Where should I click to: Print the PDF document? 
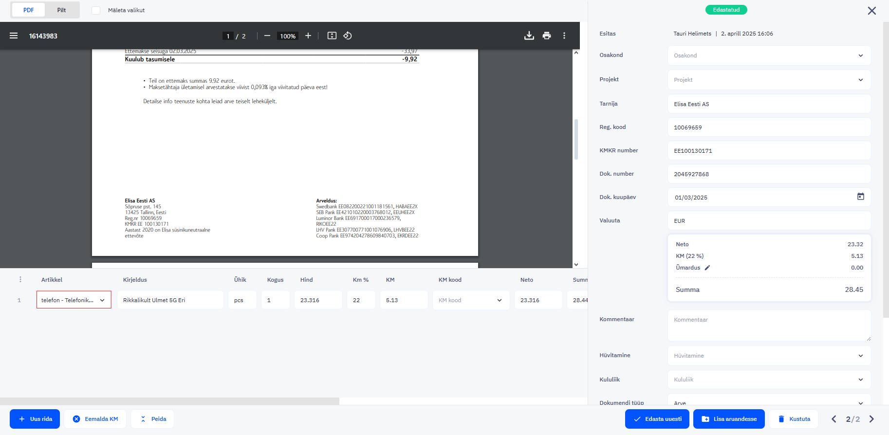tap(547, 36)
